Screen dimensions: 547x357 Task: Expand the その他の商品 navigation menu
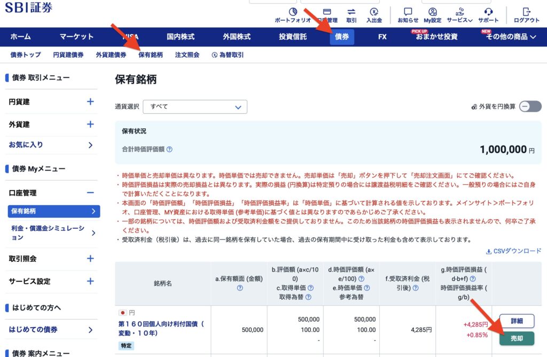pyautogui.click(x=510, y=37)
